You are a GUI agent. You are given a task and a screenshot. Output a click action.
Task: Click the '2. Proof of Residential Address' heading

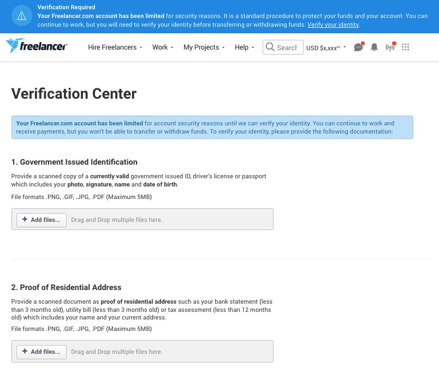[x=67, y=287]
